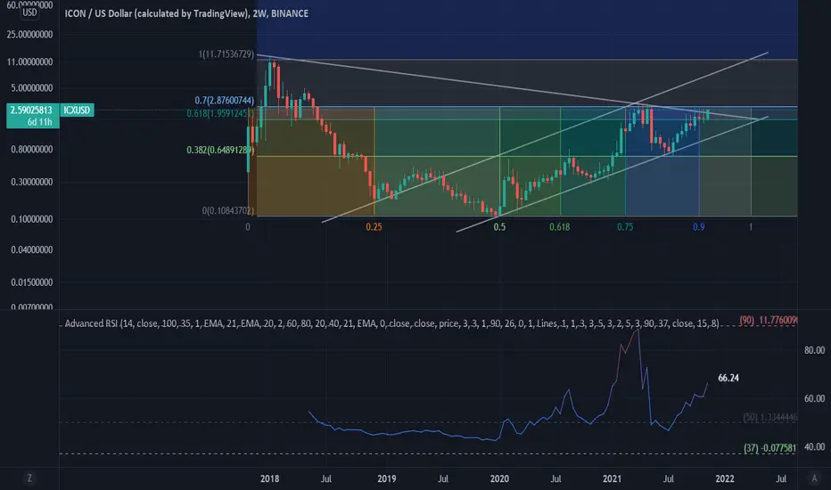Screen dimensions: 831x490
Task: Click the Z timezone button
Action: (x=29, y=478)
